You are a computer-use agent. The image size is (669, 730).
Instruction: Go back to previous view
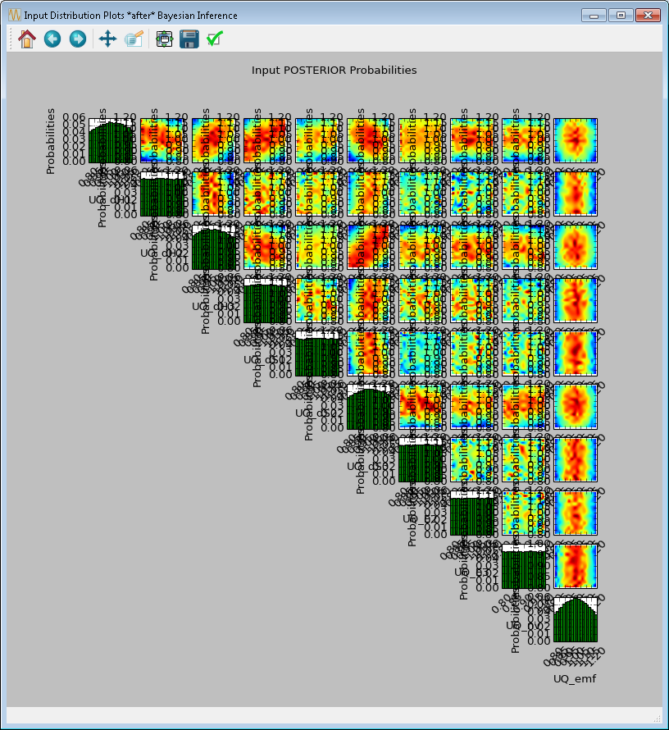(x=52, y=39)
